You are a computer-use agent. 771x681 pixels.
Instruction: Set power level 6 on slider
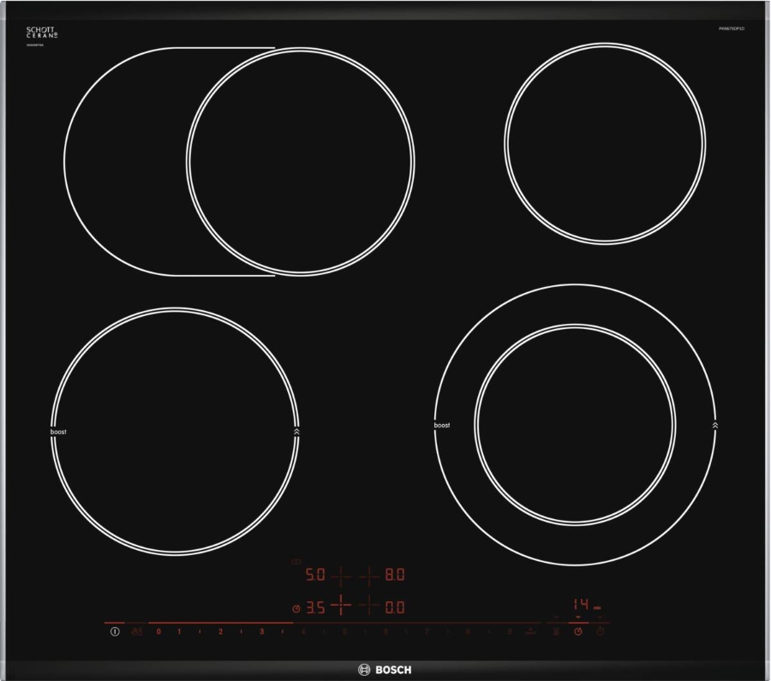[386, 632]
